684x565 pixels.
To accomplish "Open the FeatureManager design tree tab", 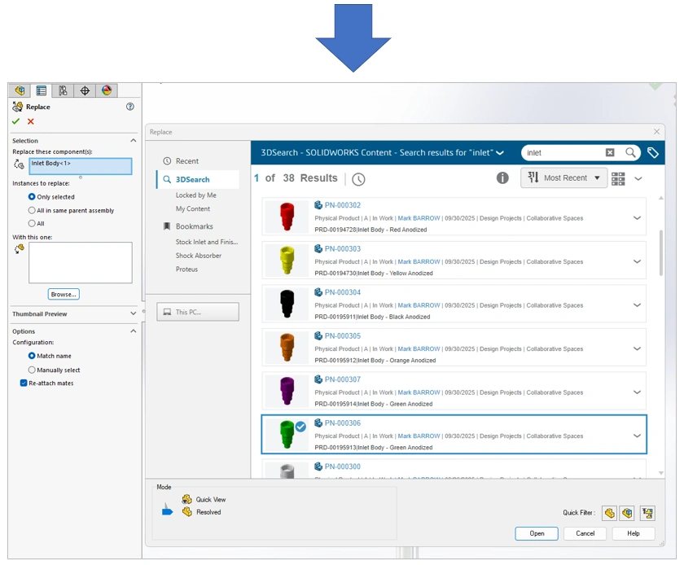I will [20, 90].
